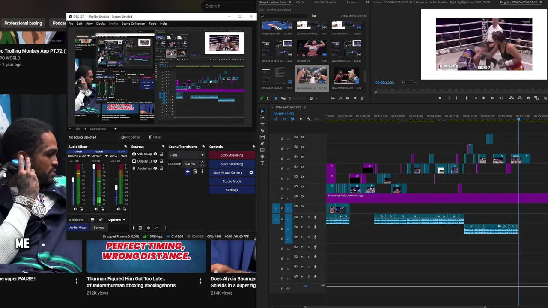The width and height of the screenshot is (548, 308).
Task: Open the Options dropdown in OBS Audio Mixer
Action: click(117, 220)
